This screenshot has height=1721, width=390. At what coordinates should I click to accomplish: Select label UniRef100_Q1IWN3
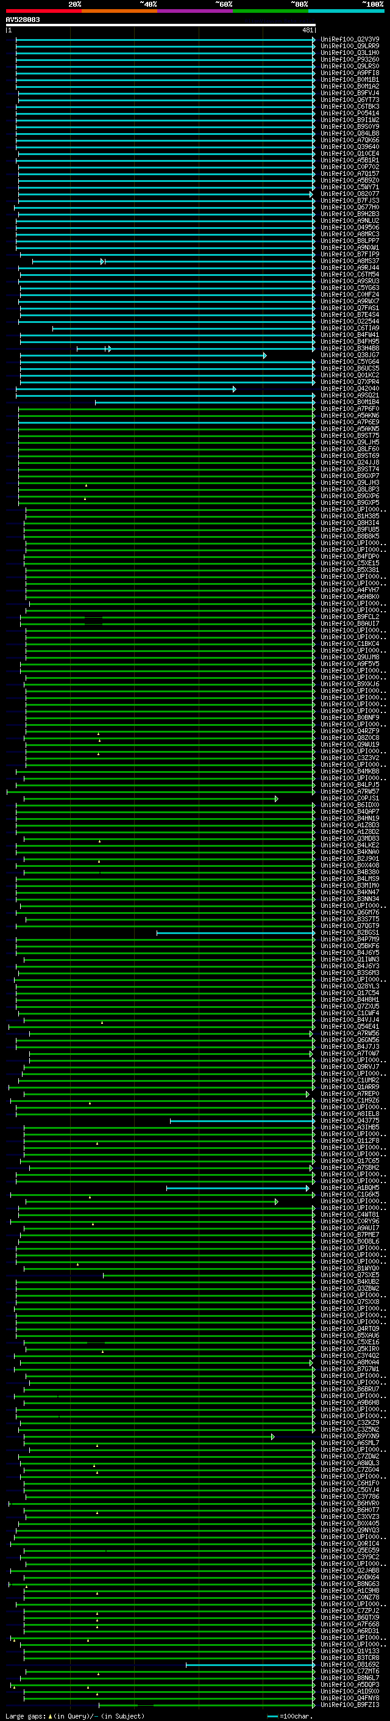(x=350, y=959)
